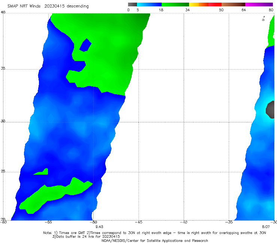Screen dimensions: 277x243
Task: Click the longitude label -55
Action: pyautogui.click(x=48, y=222)
